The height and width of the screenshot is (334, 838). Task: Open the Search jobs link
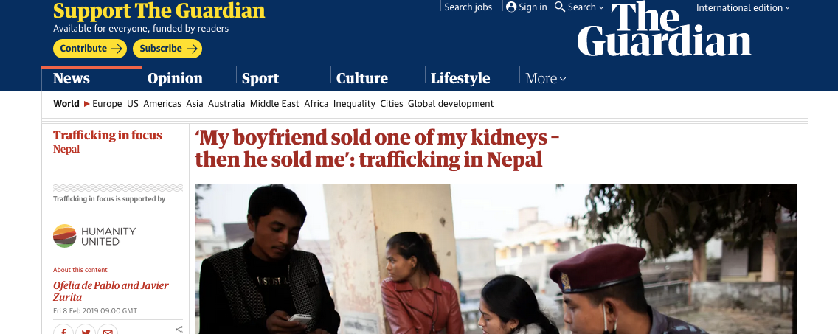click(x=468, y=7)
